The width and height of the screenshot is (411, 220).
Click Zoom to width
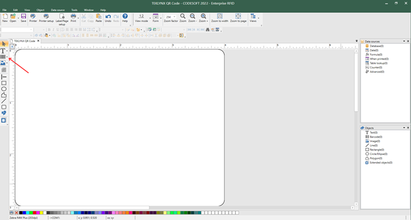pos(220,18)
